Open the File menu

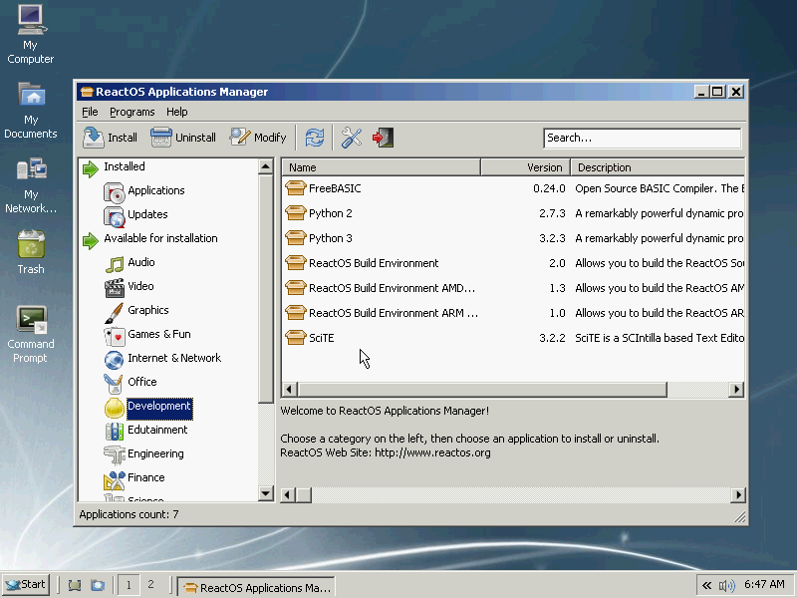point(90,112)
